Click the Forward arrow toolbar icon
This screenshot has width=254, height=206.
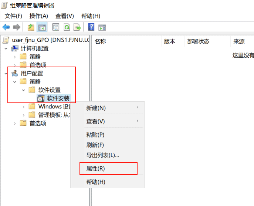coord(16,27)
